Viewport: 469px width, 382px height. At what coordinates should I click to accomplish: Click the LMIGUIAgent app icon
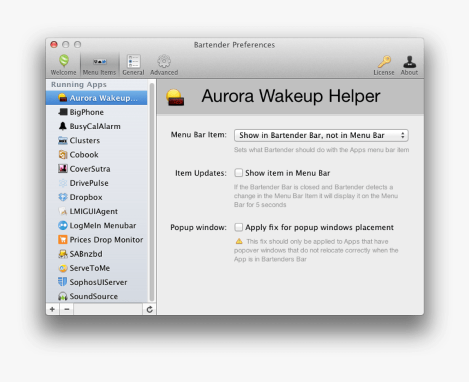pyautogui.click(x=63, y=211)
